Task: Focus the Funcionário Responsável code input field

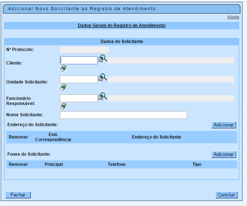Action: point(79,98)
